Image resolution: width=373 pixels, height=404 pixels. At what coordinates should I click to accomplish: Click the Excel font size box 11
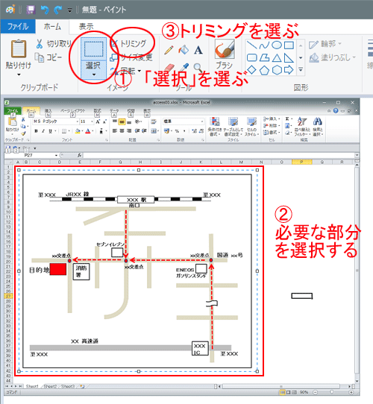[87, 121]
